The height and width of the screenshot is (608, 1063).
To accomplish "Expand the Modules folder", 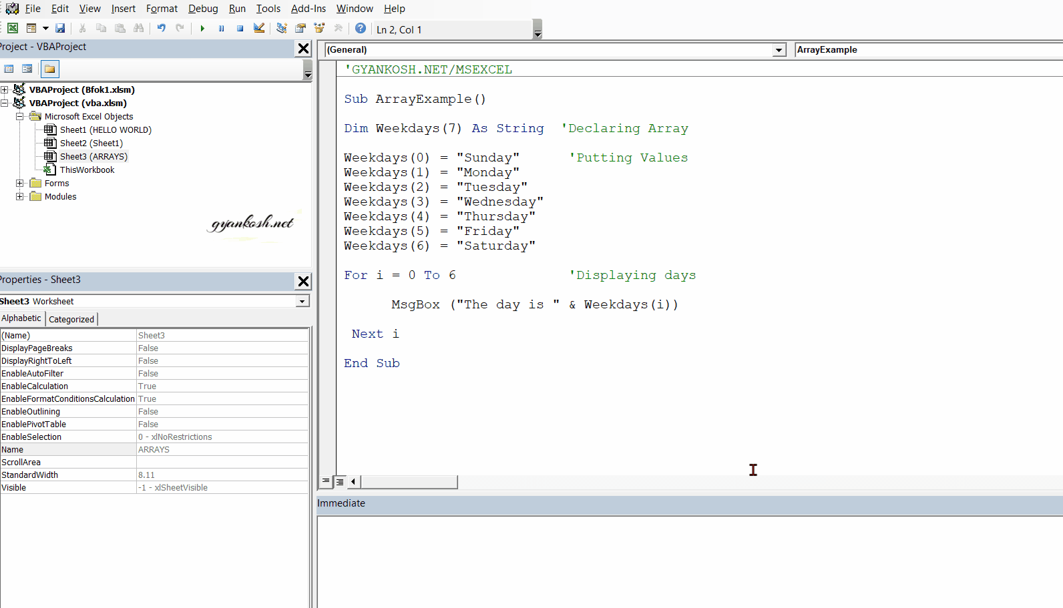I will (x=20, y=196).
